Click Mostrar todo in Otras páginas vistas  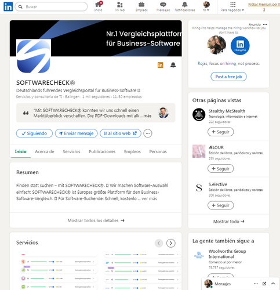coord(228,222)
